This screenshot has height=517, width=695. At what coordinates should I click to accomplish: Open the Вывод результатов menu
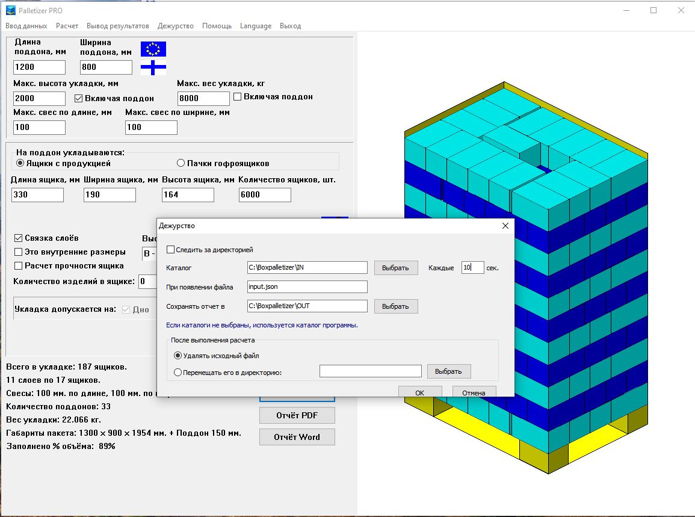click(118, 26)
